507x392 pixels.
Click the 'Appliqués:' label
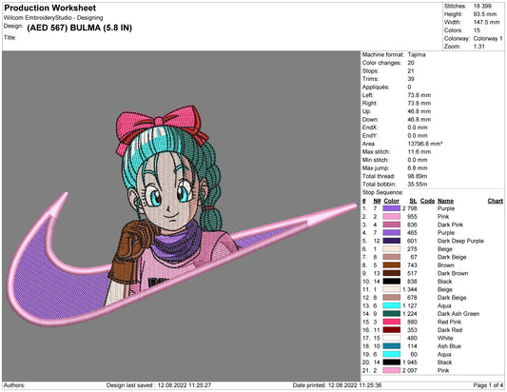coord(376,87)
